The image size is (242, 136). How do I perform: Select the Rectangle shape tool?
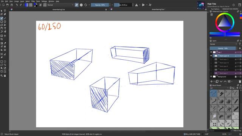pos(2,22)
